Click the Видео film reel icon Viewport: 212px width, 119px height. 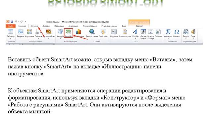(186, 32)
